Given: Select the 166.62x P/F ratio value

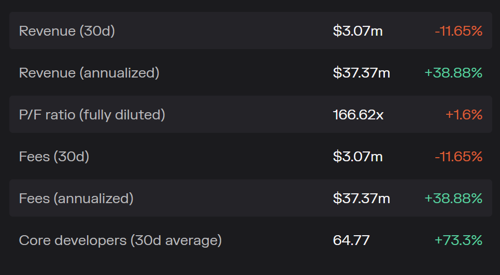Looking at the screenshot, I should tap(358, 115).
